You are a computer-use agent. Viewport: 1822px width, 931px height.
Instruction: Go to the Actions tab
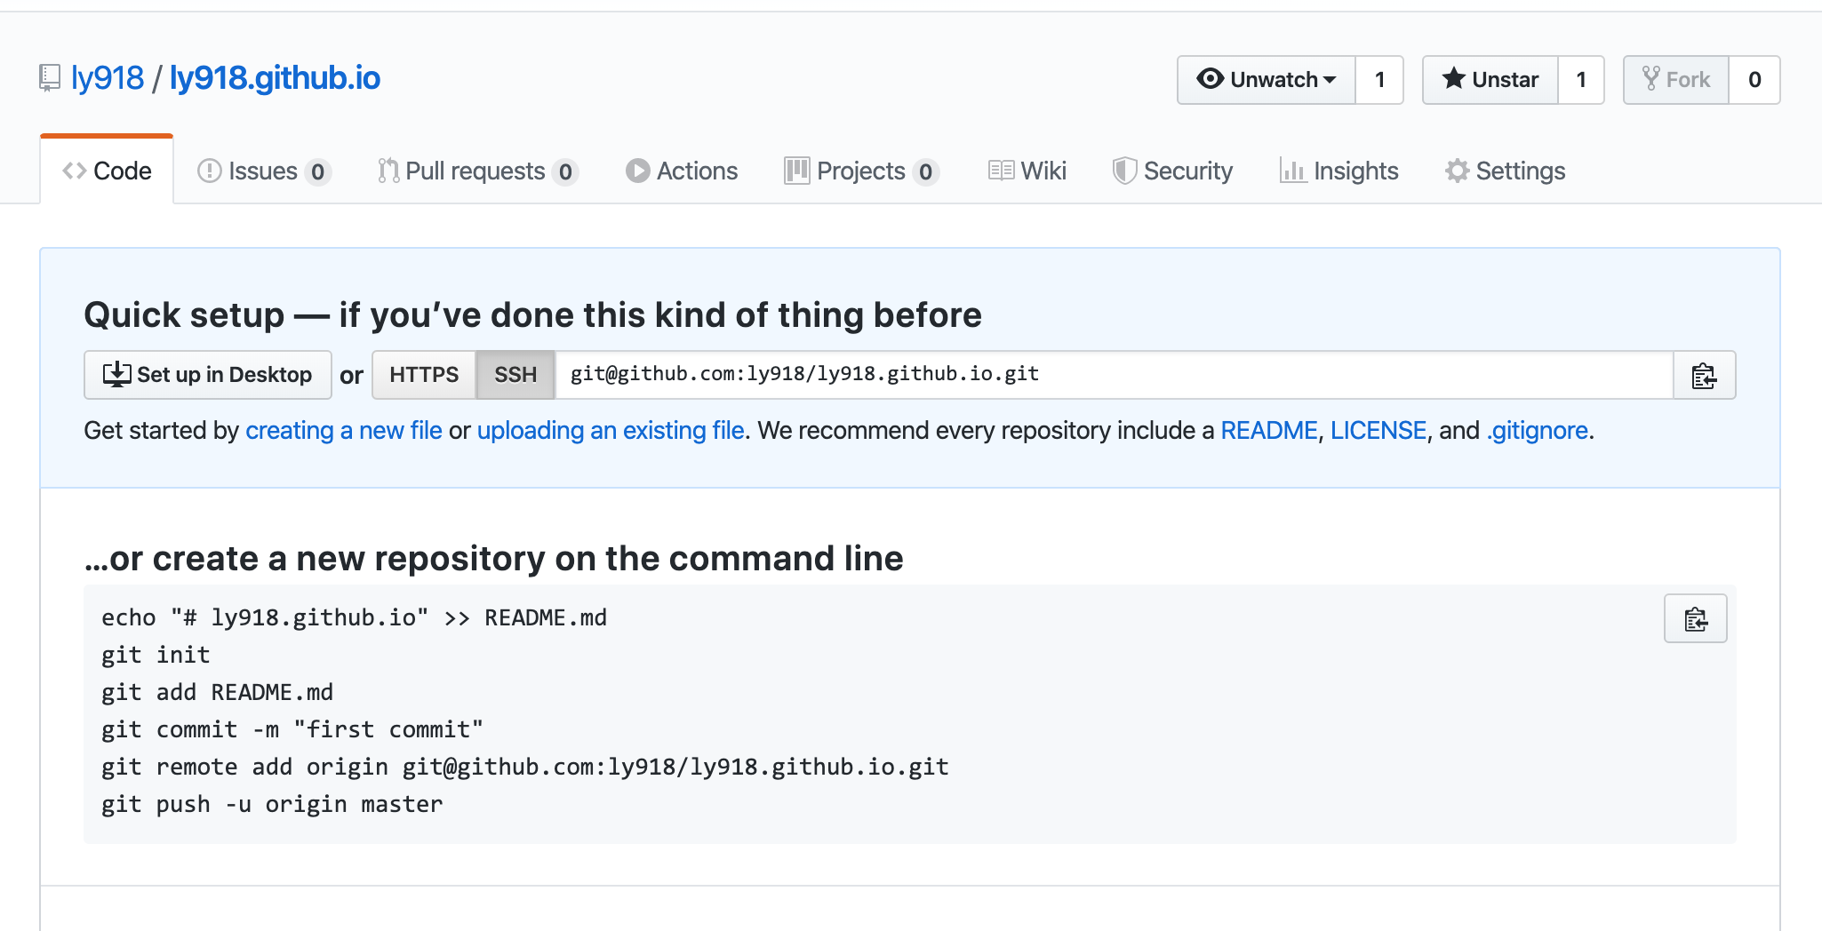tap(682, 171)
